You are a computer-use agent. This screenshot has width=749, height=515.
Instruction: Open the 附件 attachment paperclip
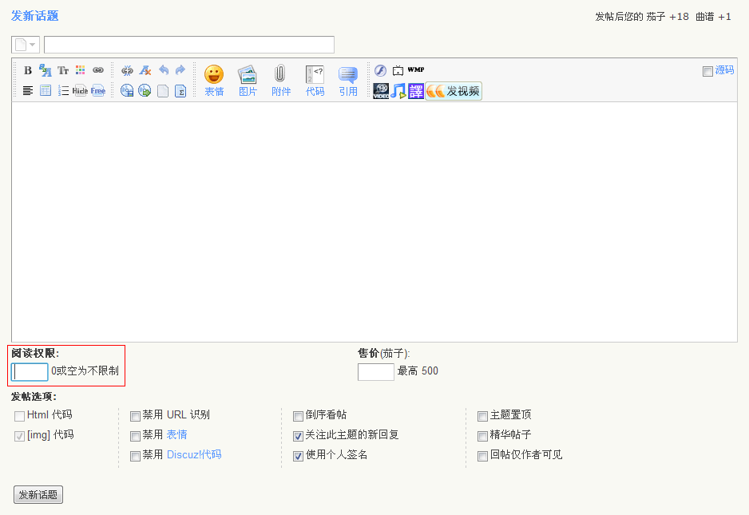[x=281, y=81]
